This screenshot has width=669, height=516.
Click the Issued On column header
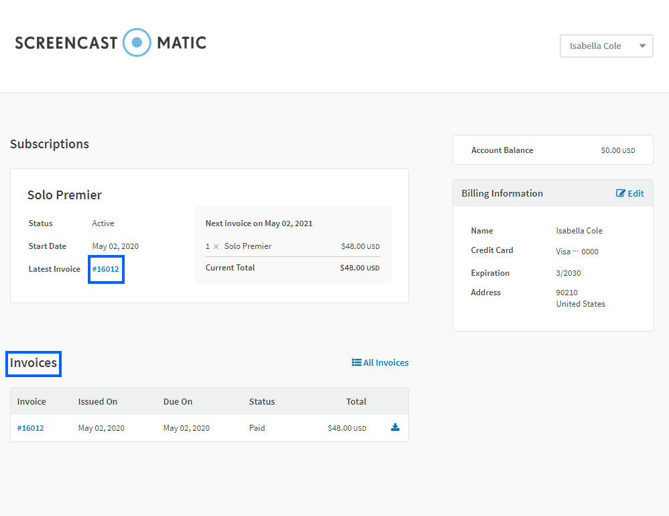(x=98, y=401)
